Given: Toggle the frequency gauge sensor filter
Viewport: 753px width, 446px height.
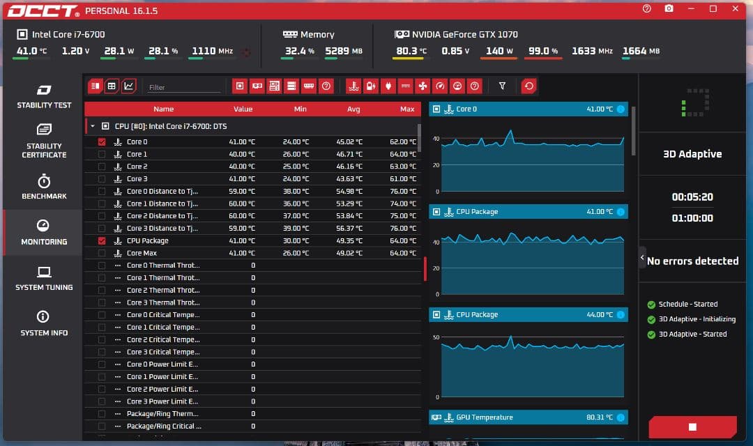Looking at the screenshot, I should pyautogui.click(x=440, y=86).
